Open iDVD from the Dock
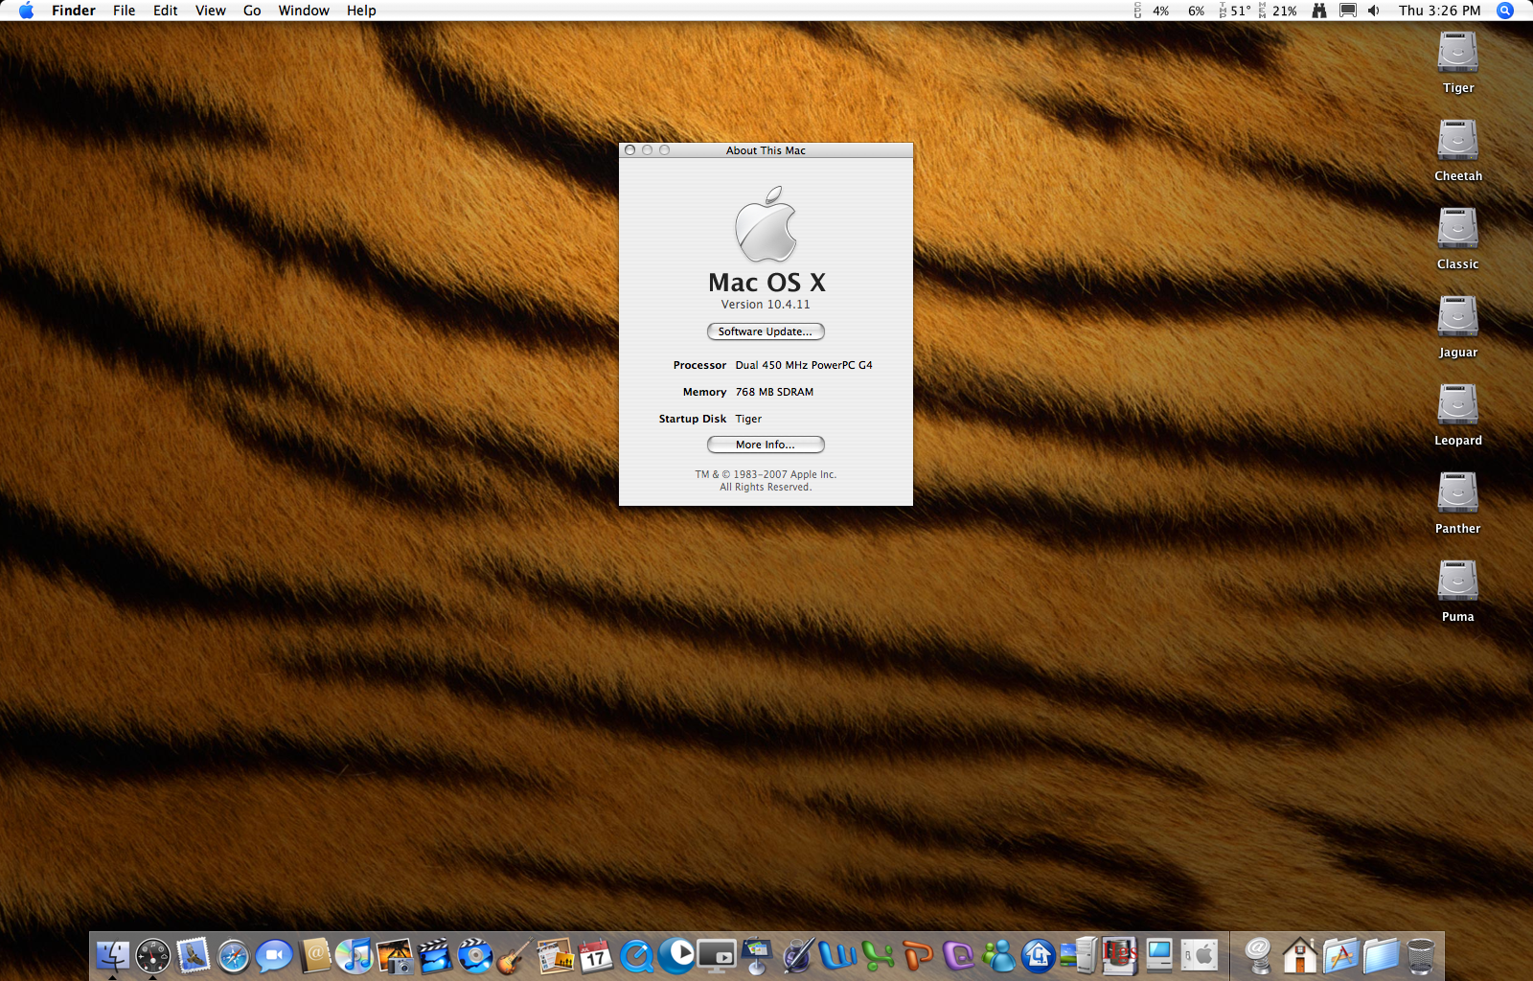Screen dimensions: 1533x981 click(475, 955)
